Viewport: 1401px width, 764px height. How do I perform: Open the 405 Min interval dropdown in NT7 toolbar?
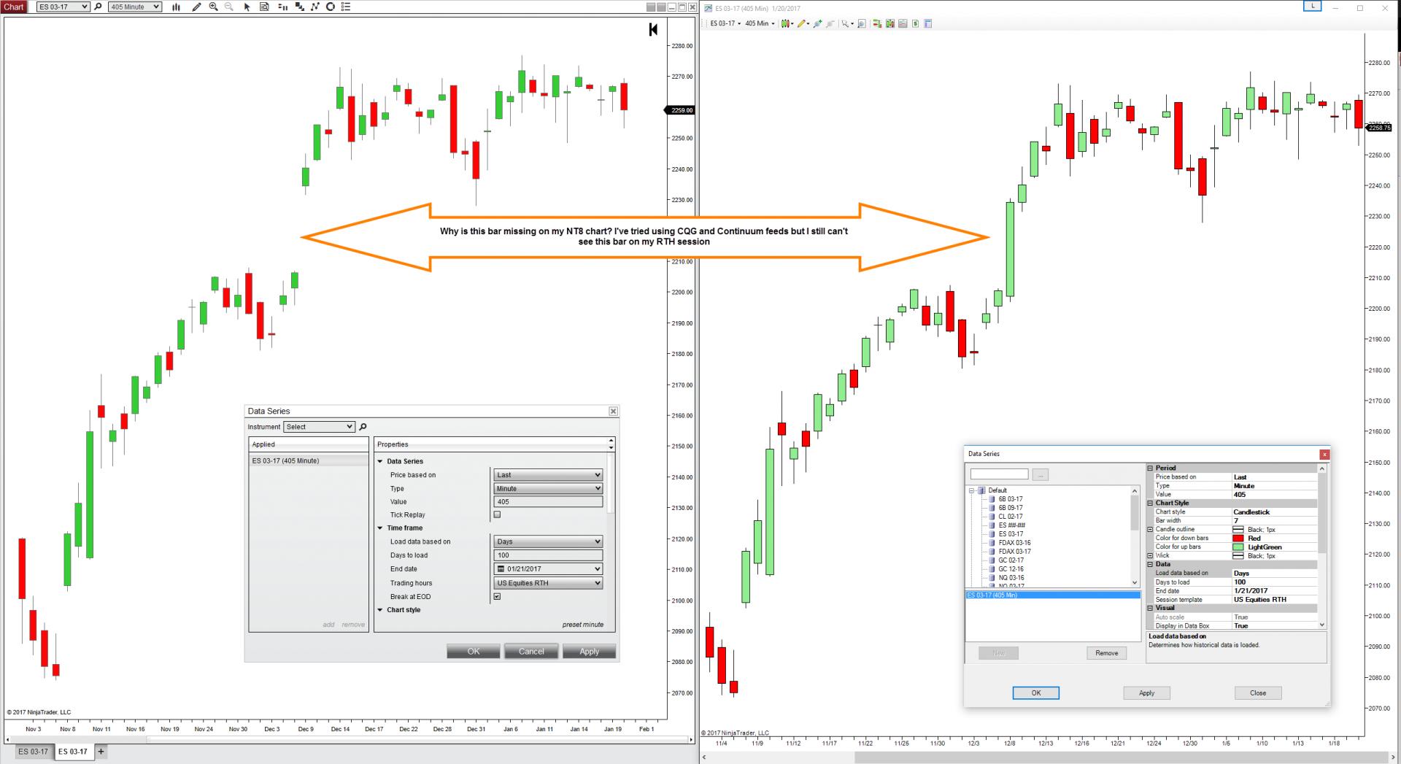[x=759, y=23]
